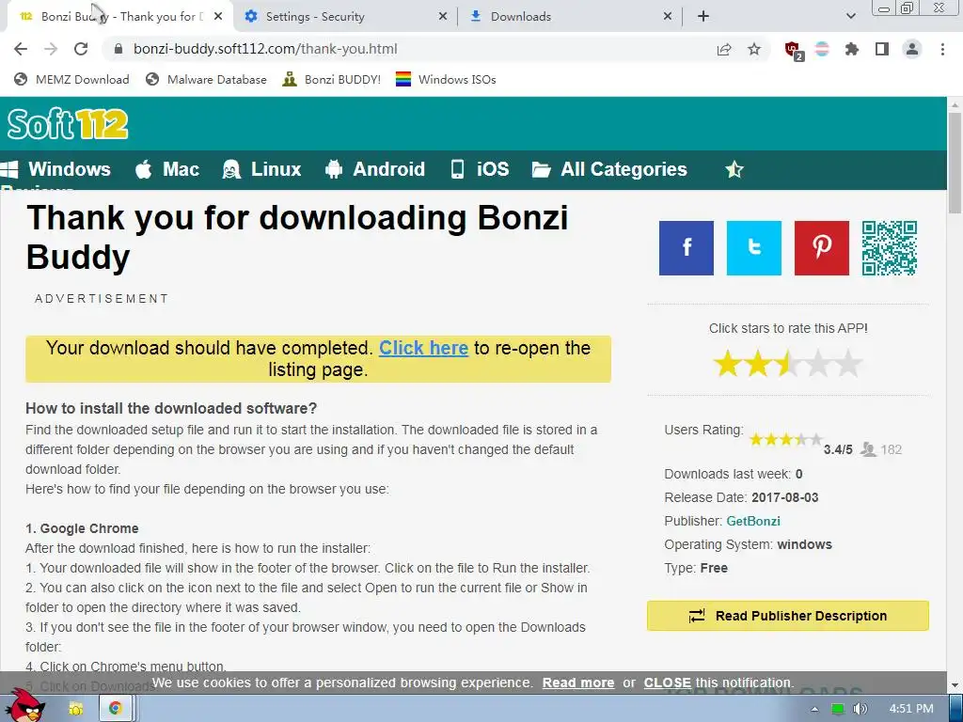Click the 4:51 PM clock

coord(911,709)
